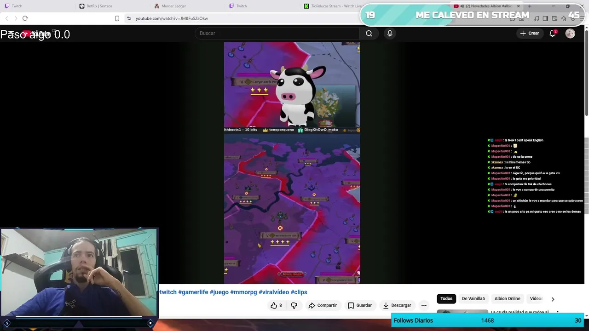
Task: Open the three-dot more actions menu
Action: pos(424,305)
